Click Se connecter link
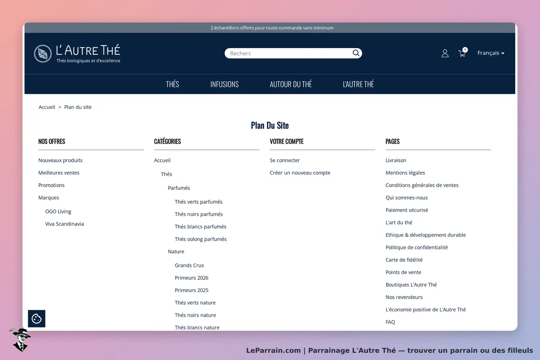The height and width of the screenshot is (360, 540). click(x=285, y=160)
